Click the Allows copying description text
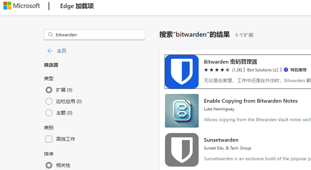Screen dimensions: 311x170 (257, 120)
